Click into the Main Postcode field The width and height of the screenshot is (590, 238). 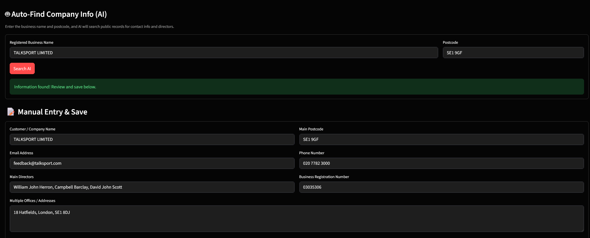tap(441, 139)
